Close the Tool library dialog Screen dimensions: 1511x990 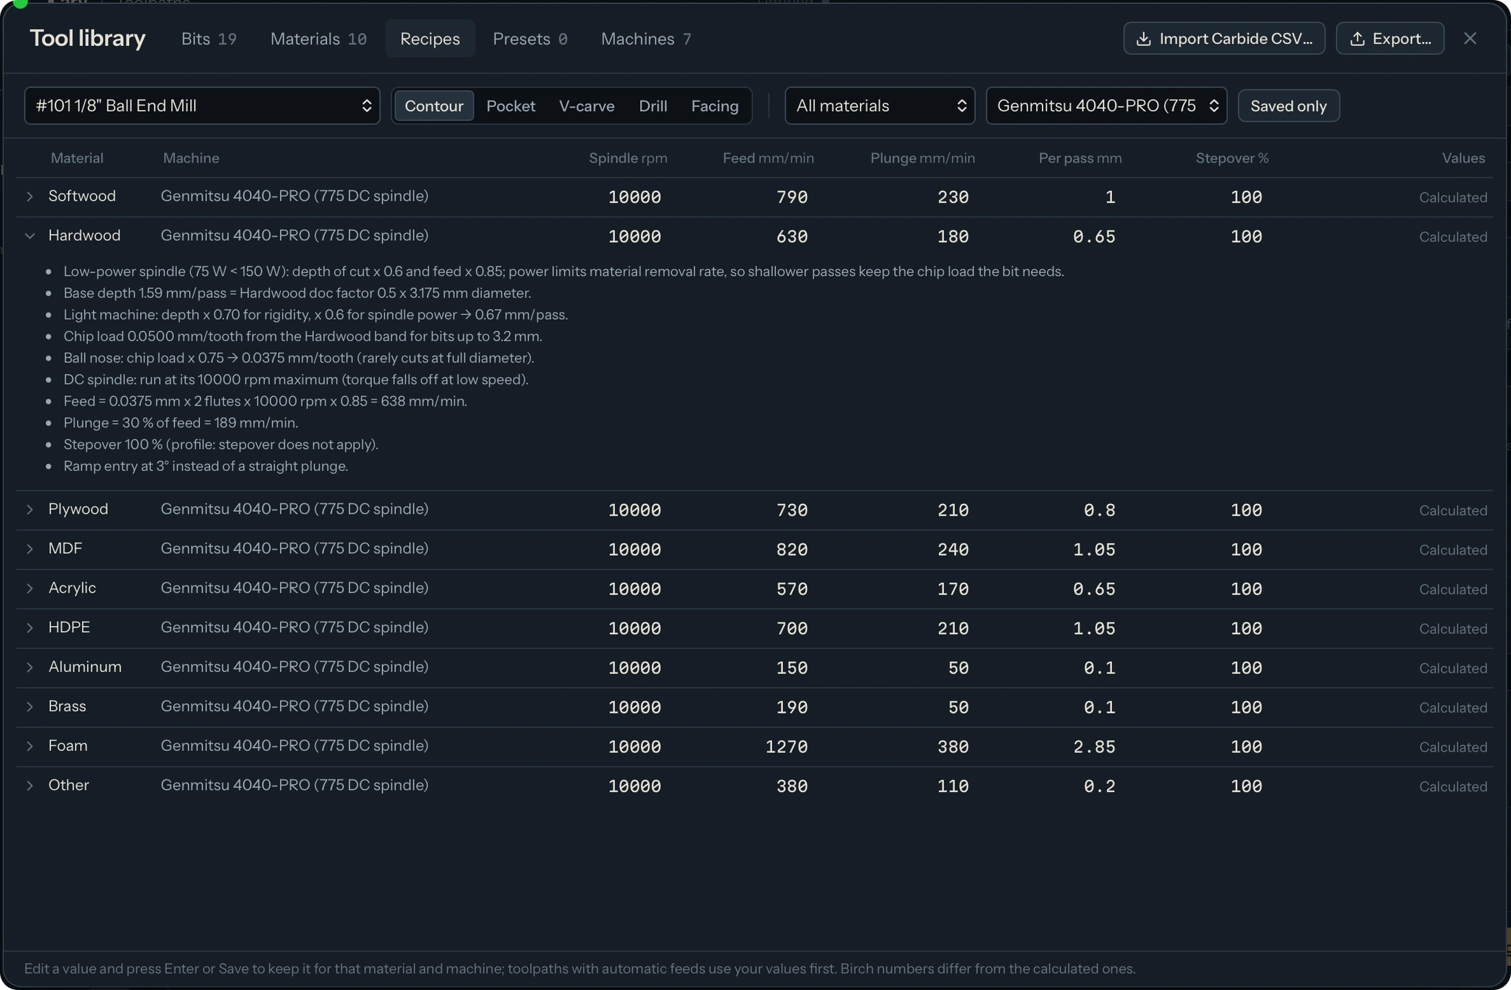1470,38
